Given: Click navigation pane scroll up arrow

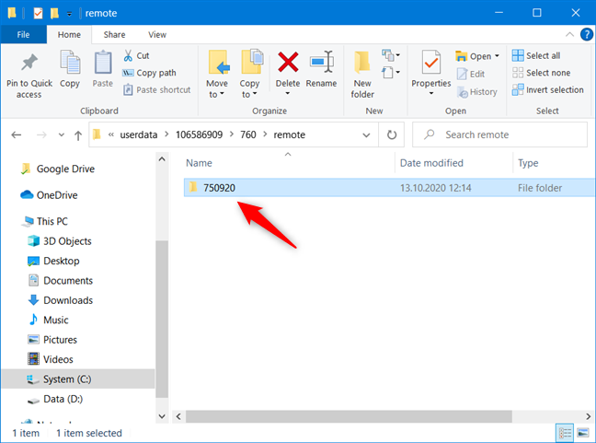Looking at the screenshot, I should [162, 159].
